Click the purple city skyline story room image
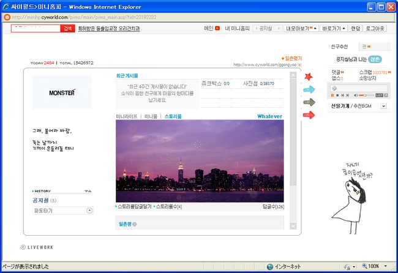The height and width of the screenshot is (273, 398). (x=200, y=161)
